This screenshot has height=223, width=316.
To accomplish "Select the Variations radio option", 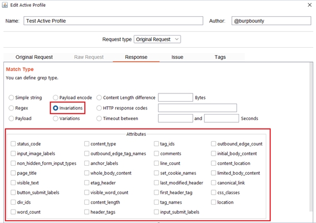I will (55, 118).
